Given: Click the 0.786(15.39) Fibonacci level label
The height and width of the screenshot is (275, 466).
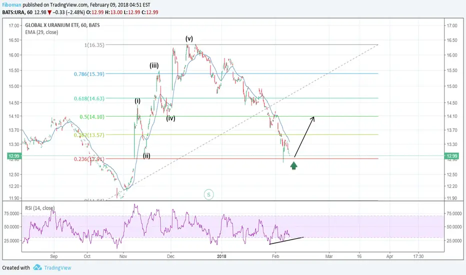Looking at the screenshot, I should tap(89, 74).
